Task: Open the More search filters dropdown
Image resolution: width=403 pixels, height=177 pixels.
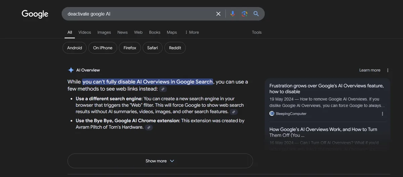Action: pyautogui.click(x=192, y=33)
